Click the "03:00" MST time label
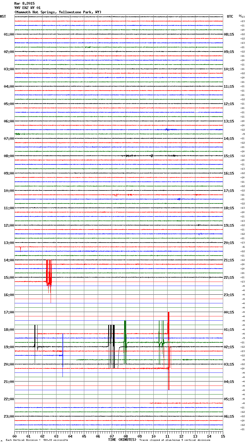The image size is (246, 444). pos(9,69)
